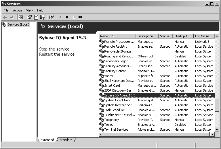Open the Help menu
This screenshot has height=149, width=221.
click(40, 10)
